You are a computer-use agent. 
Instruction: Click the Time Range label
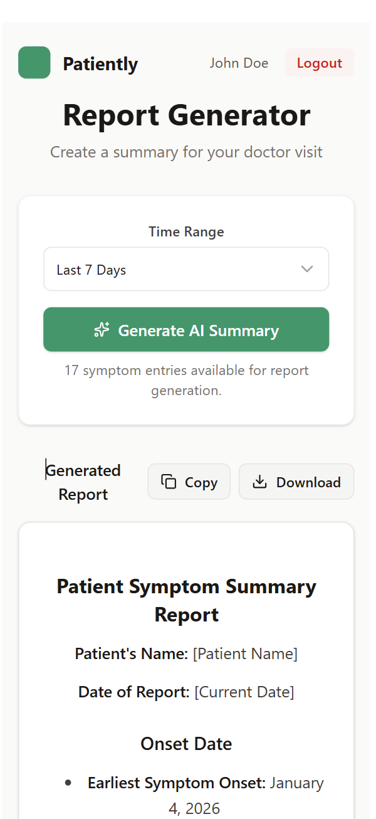(186, 232)
